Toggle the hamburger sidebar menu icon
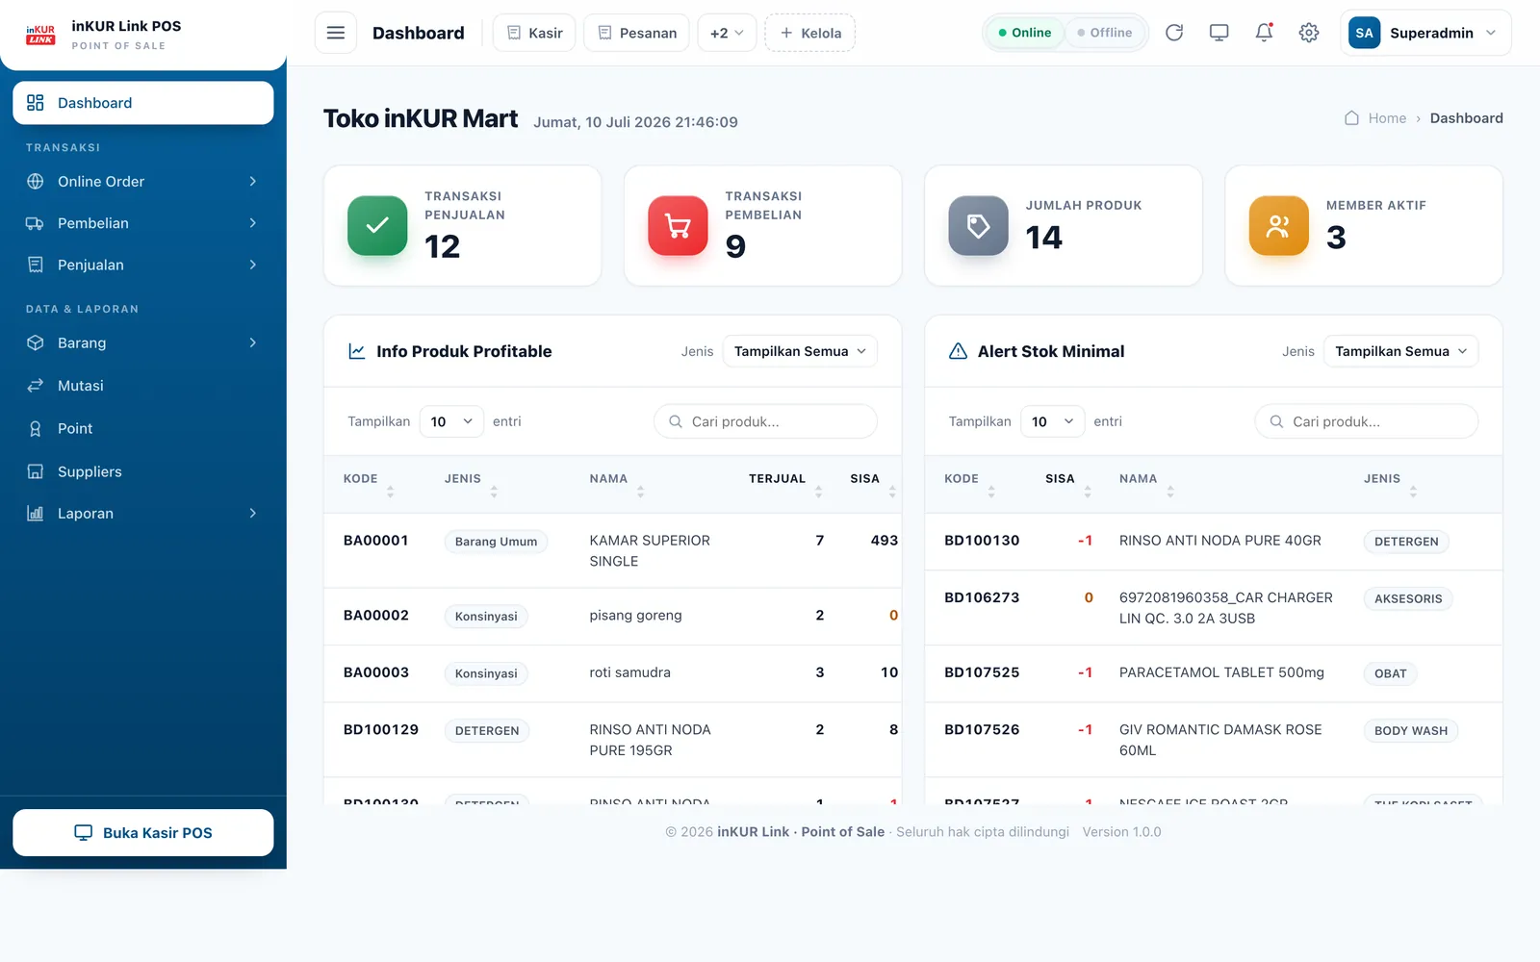Screen dimensions: 1540x962 (336, 33)
